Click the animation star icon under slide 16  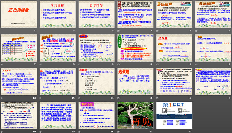[x=118, y=98]
